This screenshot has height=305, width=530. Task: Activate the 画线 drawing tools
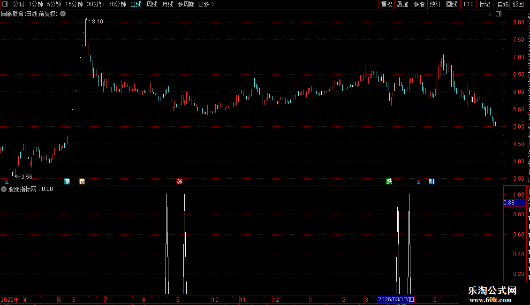(452, 4)
